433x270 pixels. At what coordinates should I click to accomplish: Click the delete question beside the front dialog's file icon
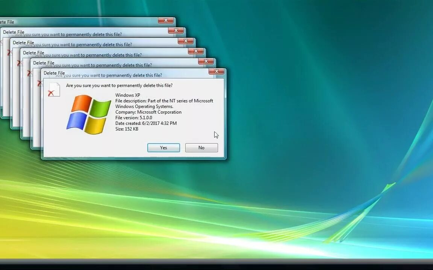(x=119, y=85)
